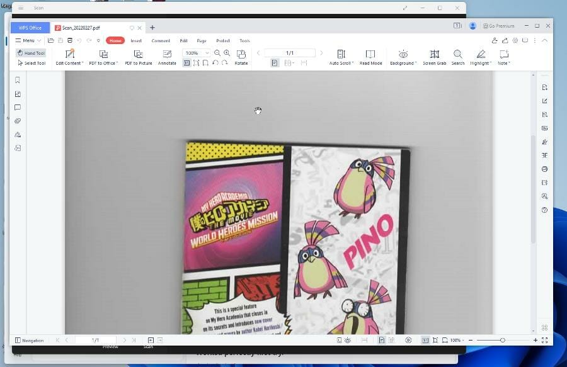Switch to the Page ribbon tab
This screenshot has height=367, width=567.
click(x=202, y=41)
